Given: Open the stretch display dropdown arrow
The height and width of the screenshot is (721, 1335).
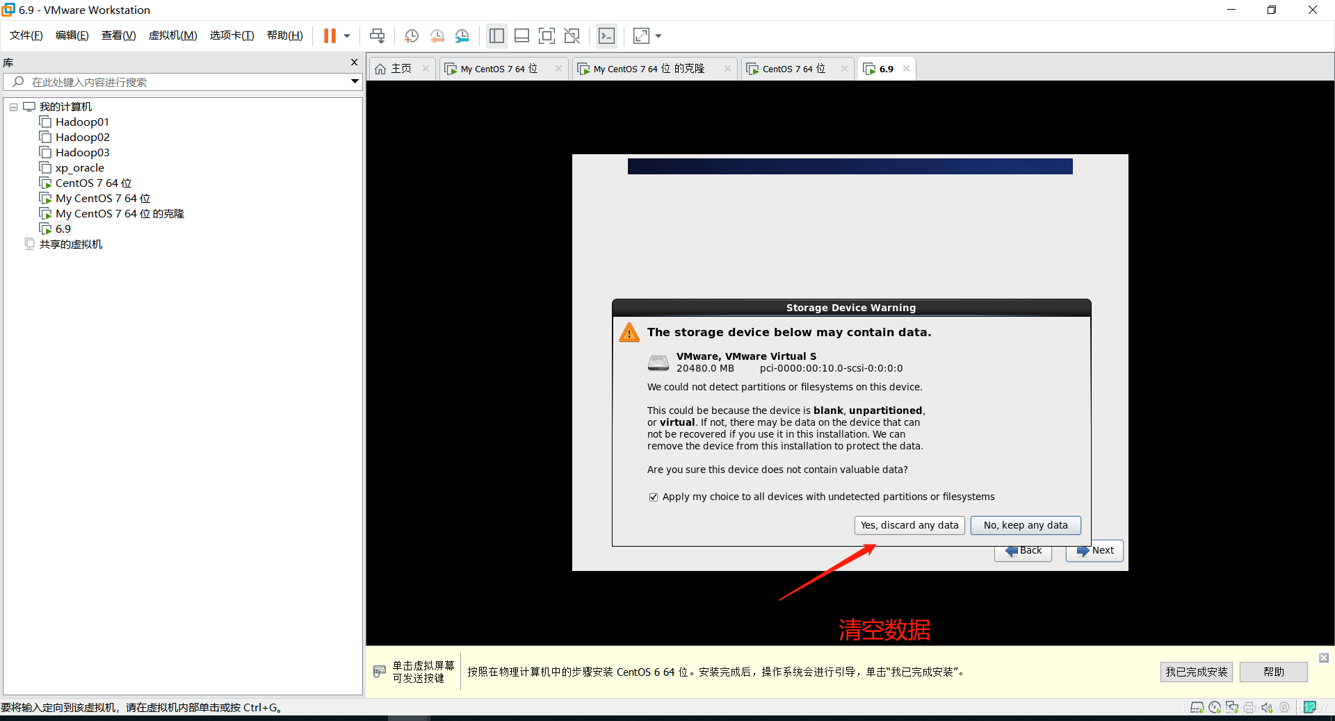Looking at the screenshot, I should click(658, 36).
